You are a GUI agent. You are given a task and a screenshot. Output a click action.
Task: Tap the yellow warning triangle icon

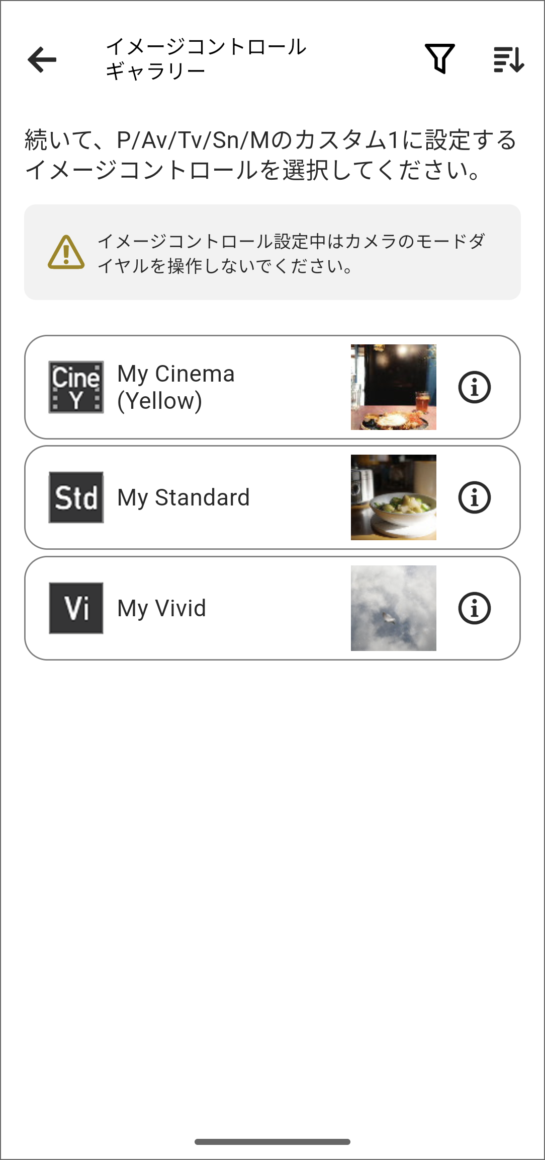(66, 252)
